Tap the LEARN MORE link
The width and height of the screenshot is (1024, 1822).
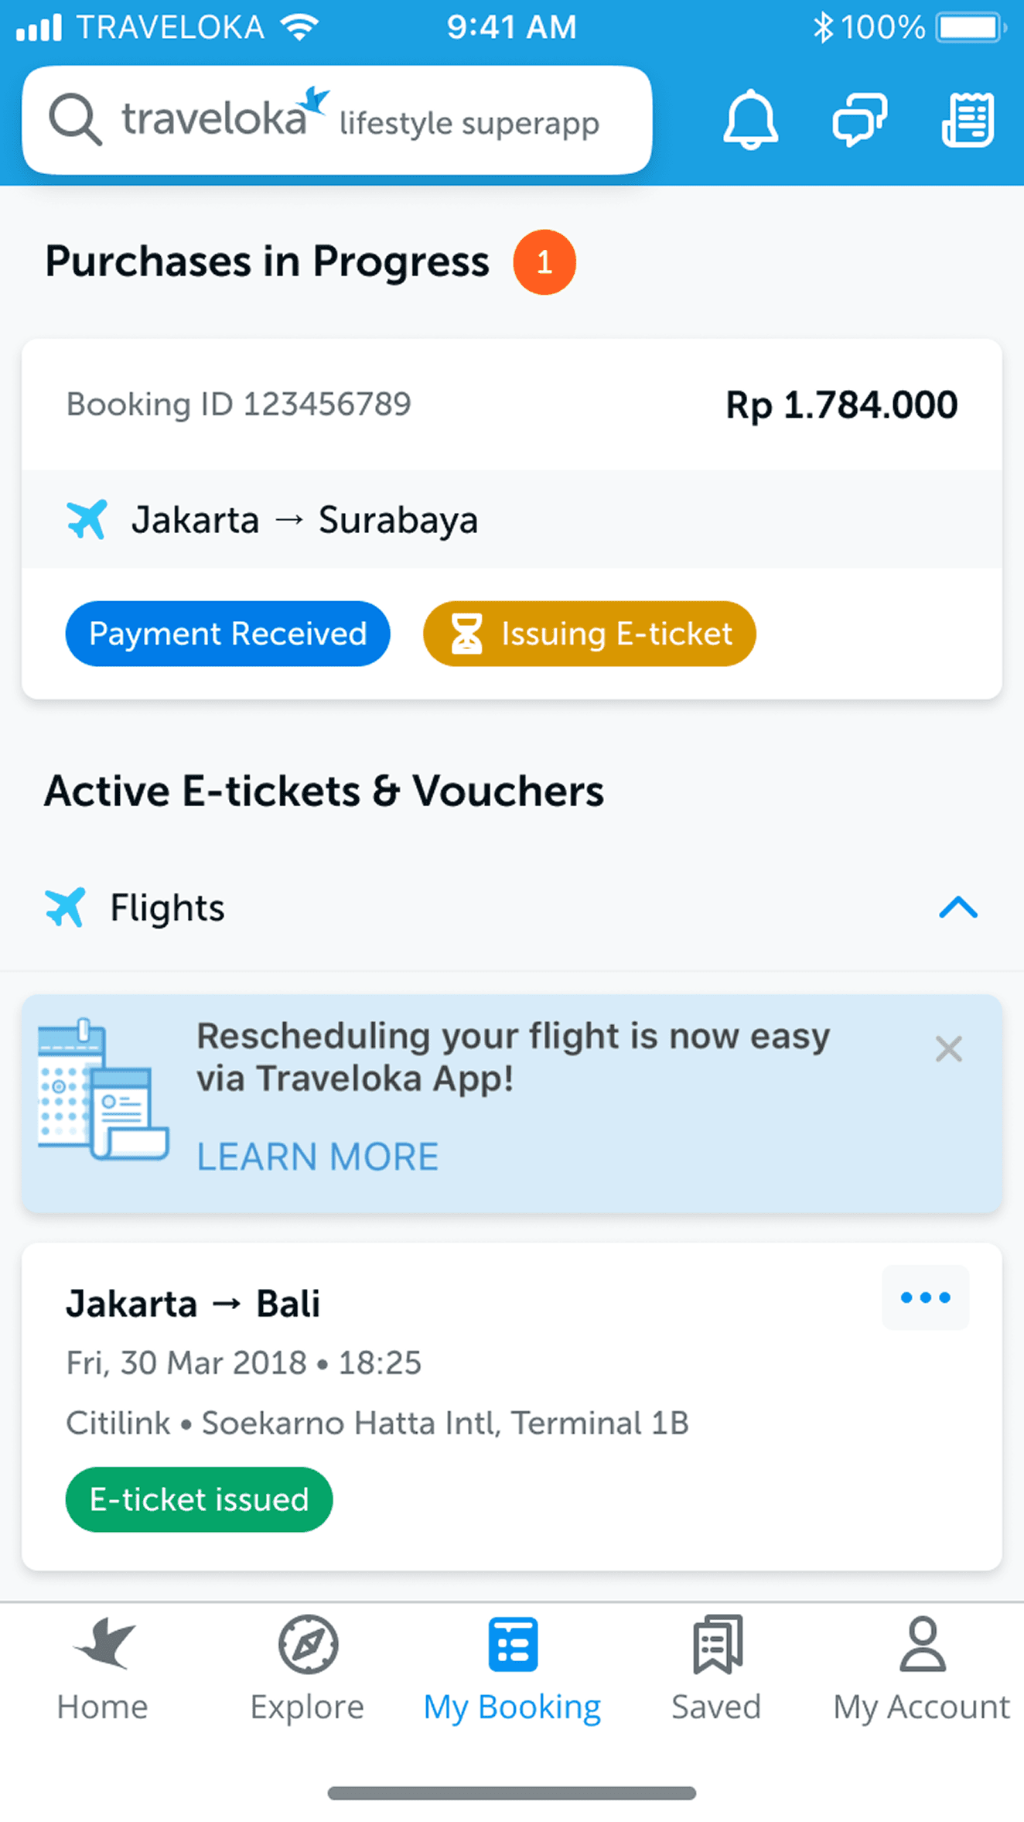tap(317, 1157)
